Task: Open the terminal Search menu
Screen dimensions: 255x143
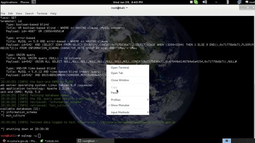Action: click(29, 14)
